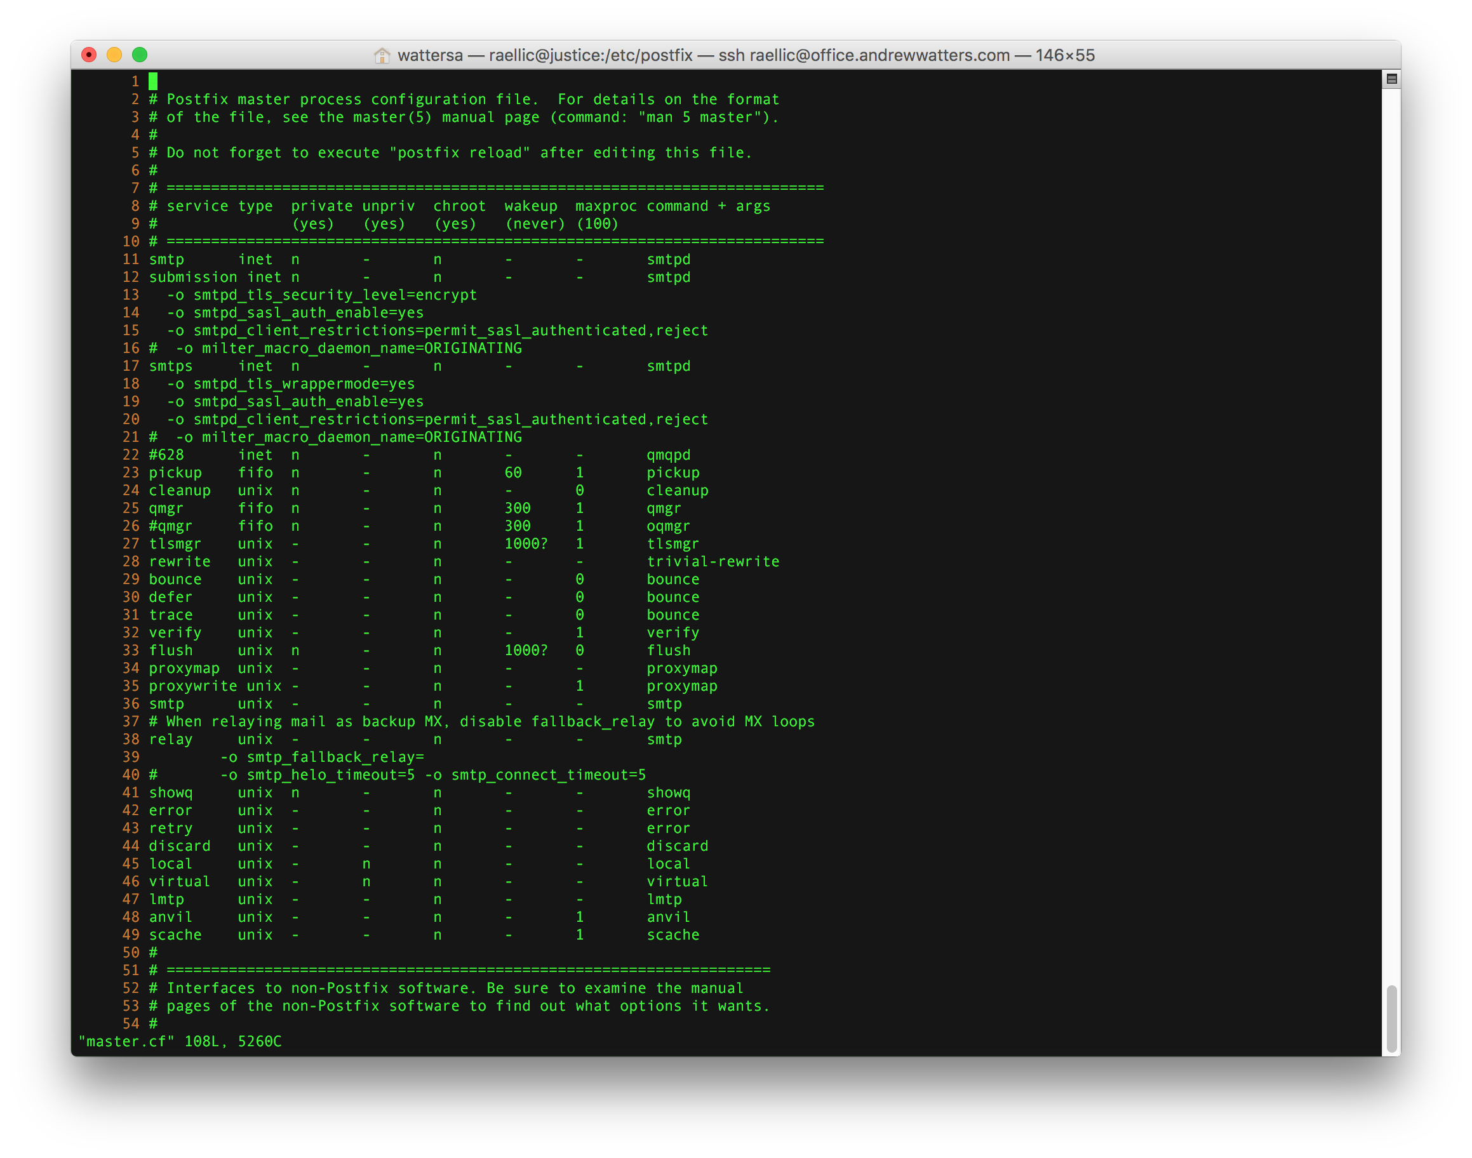The width and height of the screenshot is (1472, 1158).
Task: Click the home folder icon in title bar
Action: (382, 55)
